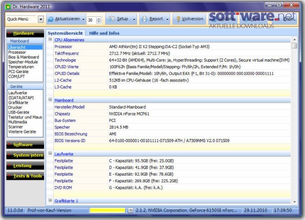Click the L2-Cache row label

click(63, 80)
